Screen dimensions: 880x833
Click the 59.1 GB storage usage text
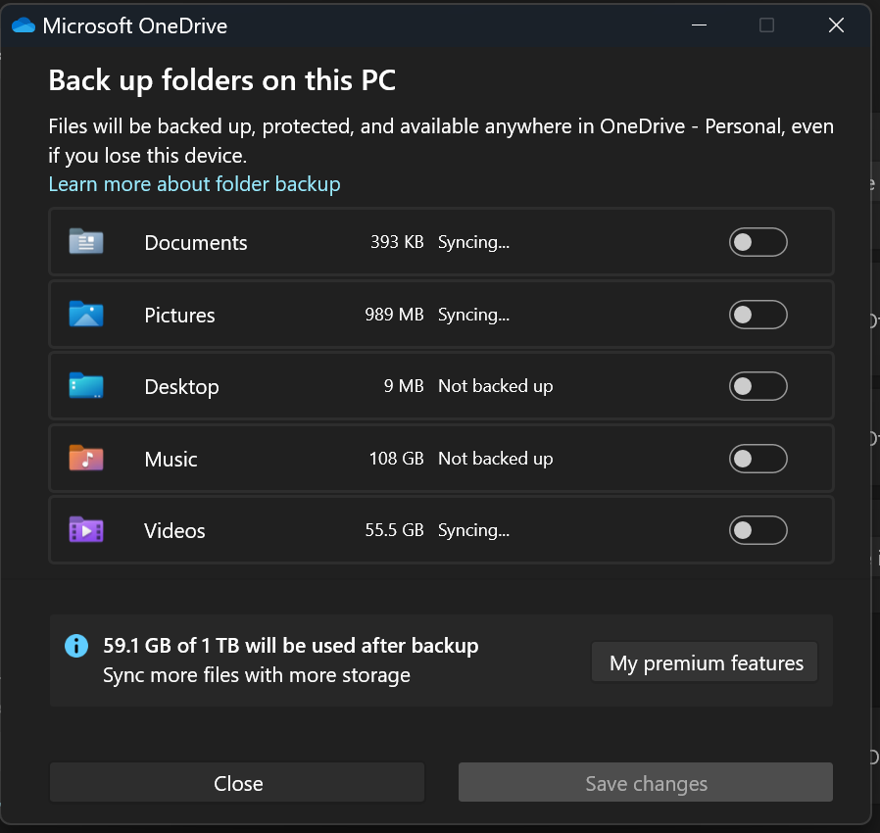(290, 646)
